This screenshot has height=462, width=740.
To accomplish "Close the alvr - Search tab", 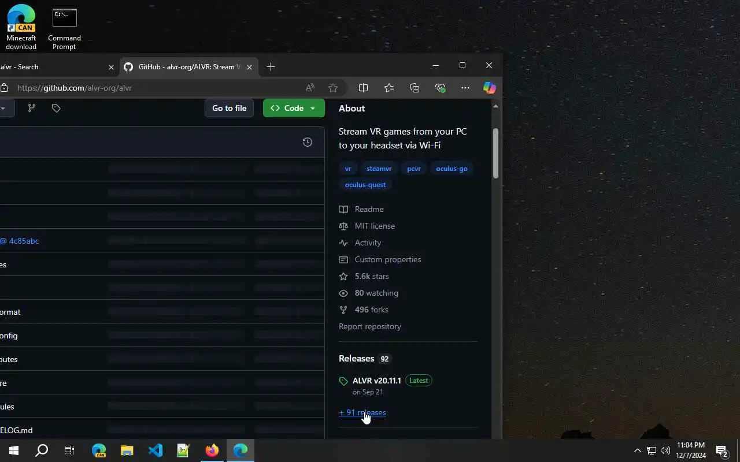I will coord(111,67).
